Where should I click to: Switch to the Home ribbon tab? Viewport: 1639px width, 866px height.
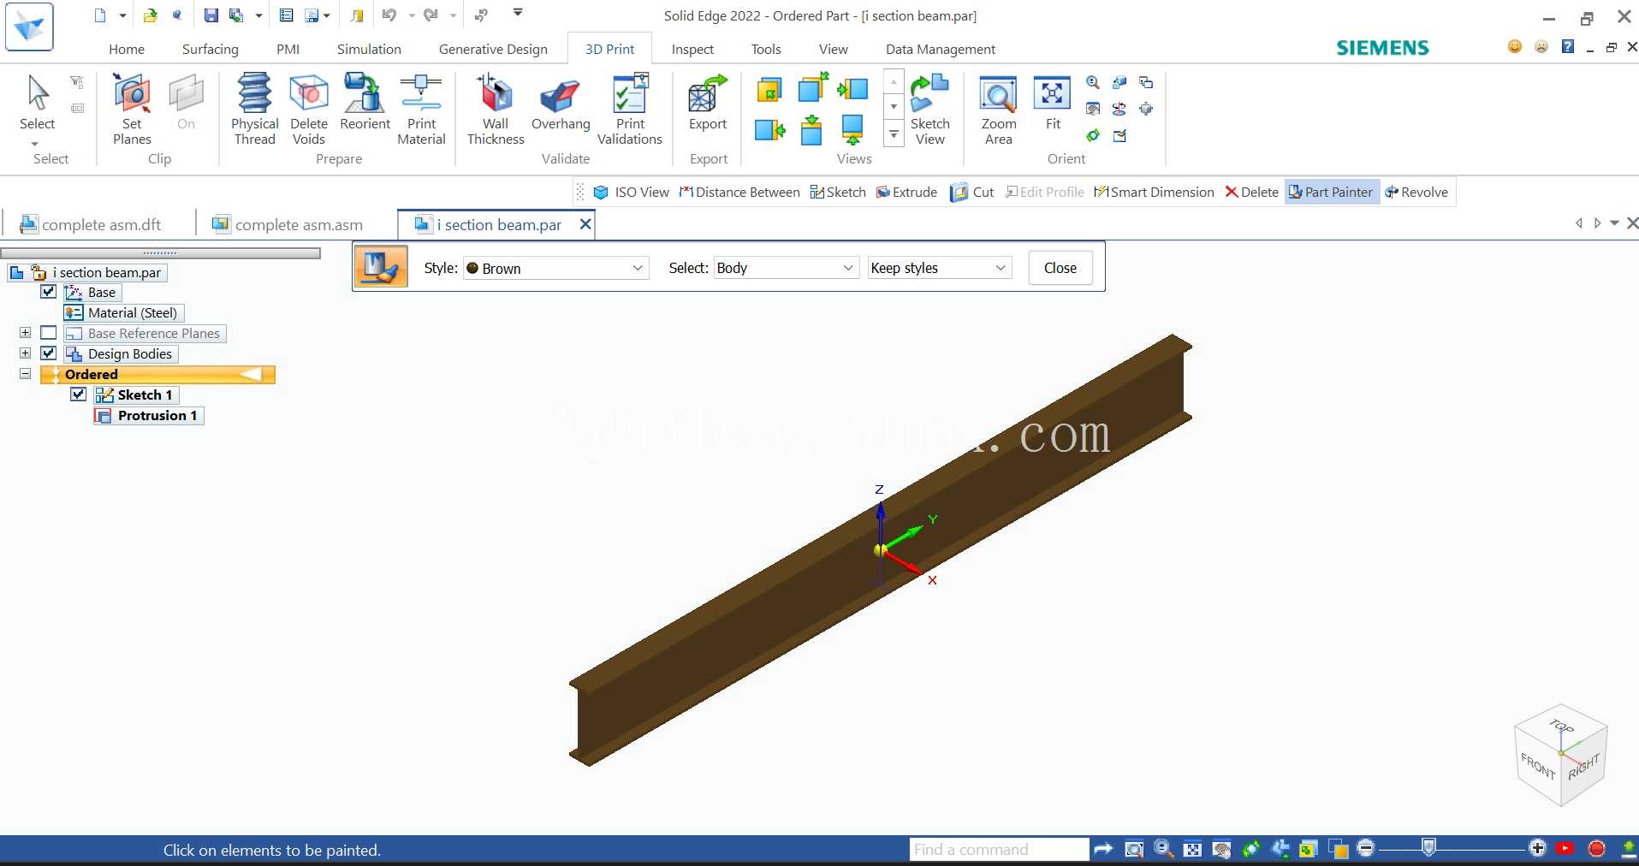(127, 50)
